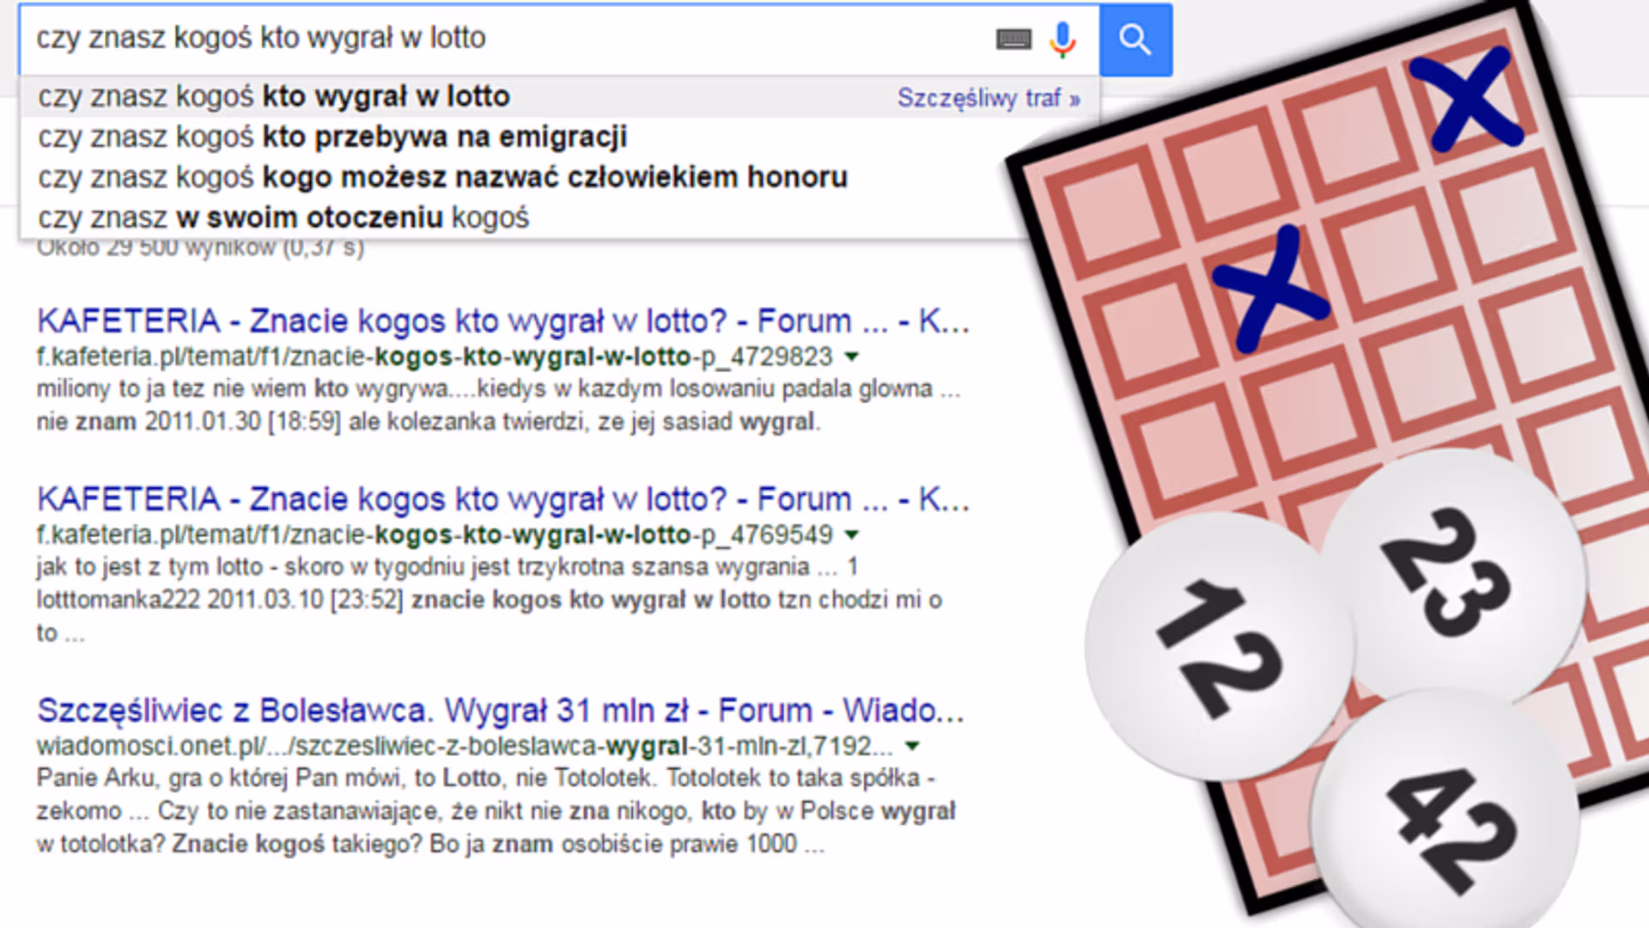Open the first KAFETERIA forum result

pyautogui.click(x=503, y=321)
